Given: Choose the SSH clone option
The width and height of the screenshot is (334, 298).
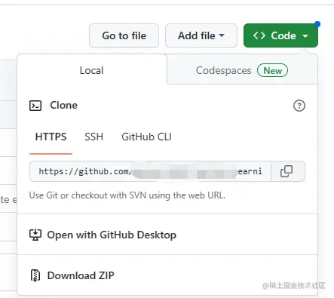Looking at the screenshot, I should (94, 137).
